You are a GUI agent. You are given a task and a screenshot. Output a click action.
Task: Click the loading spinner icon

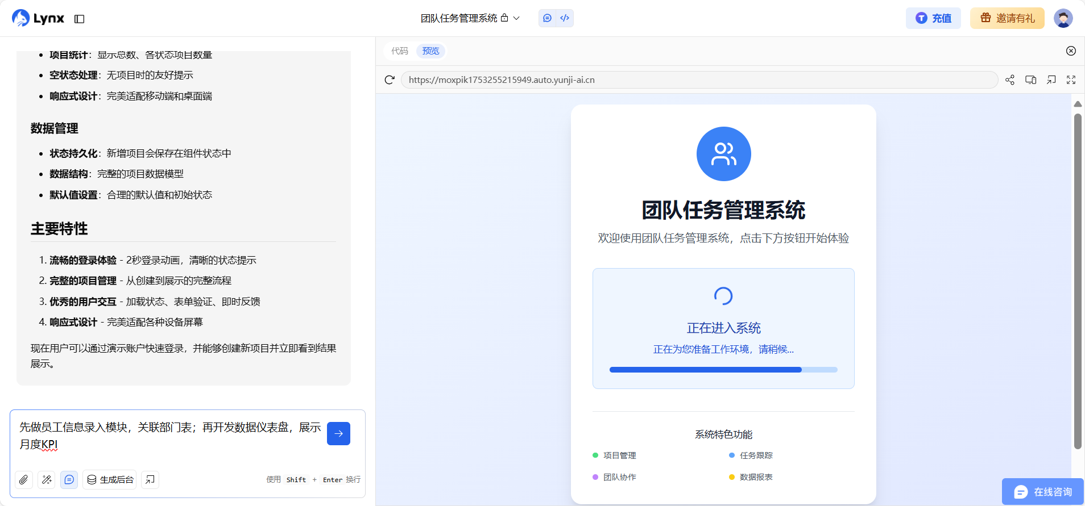click(723, 296)
